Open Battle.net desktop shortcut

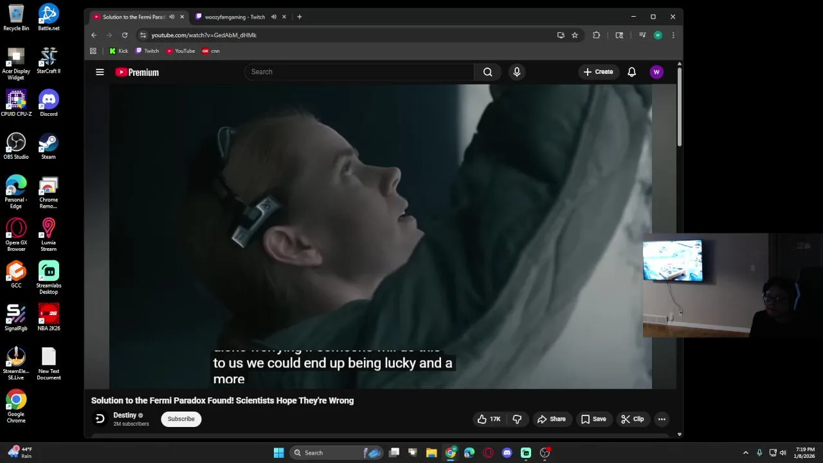(48, 17)
